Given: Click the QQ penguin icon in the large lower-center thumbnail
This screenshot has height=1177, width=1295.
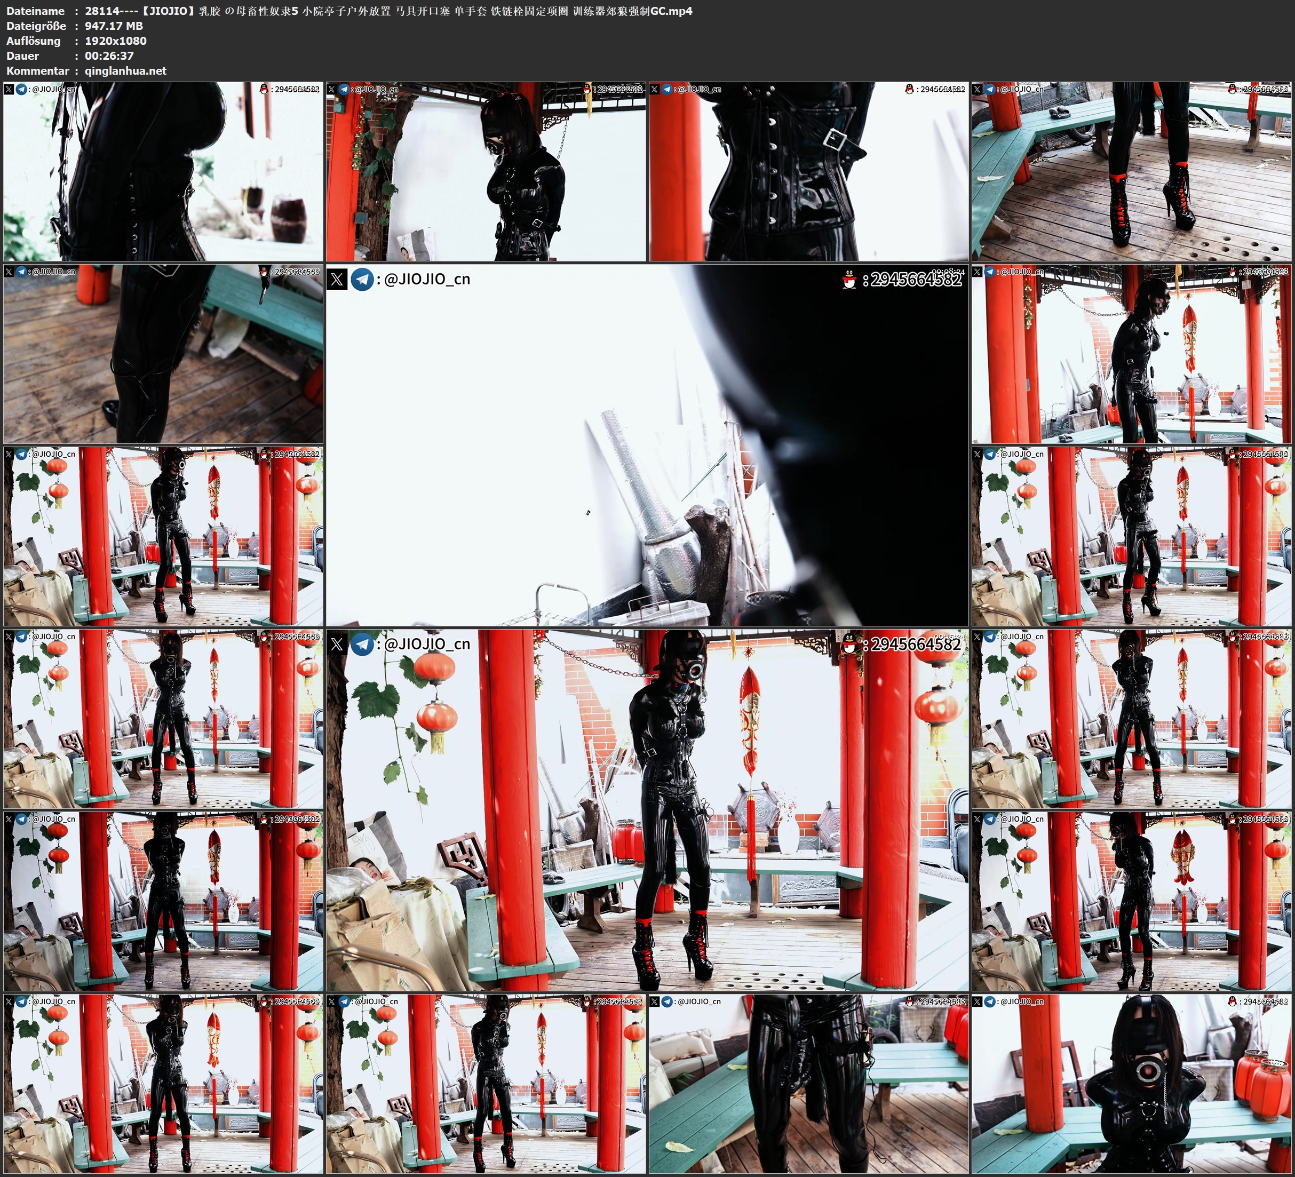Looking at the screenshot, I should [x=849, y=643].
